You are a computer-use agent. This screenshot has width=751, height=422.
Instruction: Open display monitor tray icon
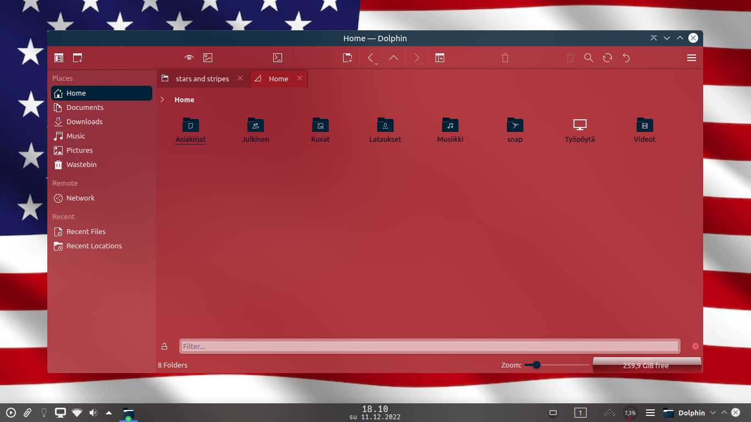(60, 413)
